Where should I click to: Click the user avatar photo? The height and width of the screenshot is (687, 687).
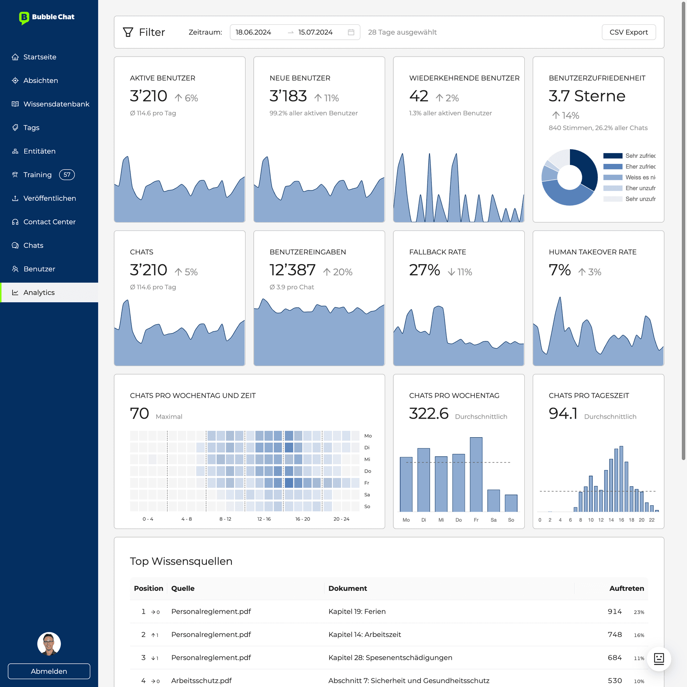pyautogui.click(x=49, y=644)
